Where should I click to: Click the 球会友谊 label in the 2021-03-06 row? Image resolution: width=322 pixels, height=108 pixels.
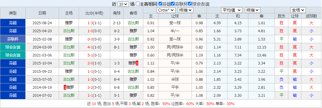(x=13, y=55)
